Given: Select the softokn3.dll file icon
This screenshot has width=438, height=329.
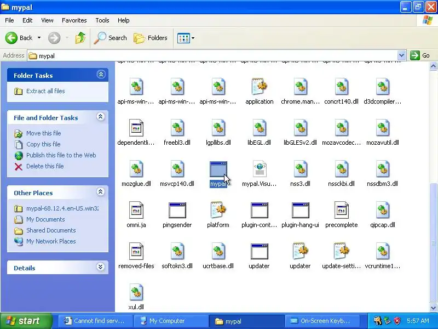Looking at the screenshot, I should pyautogui.click(x=177, y=251).
